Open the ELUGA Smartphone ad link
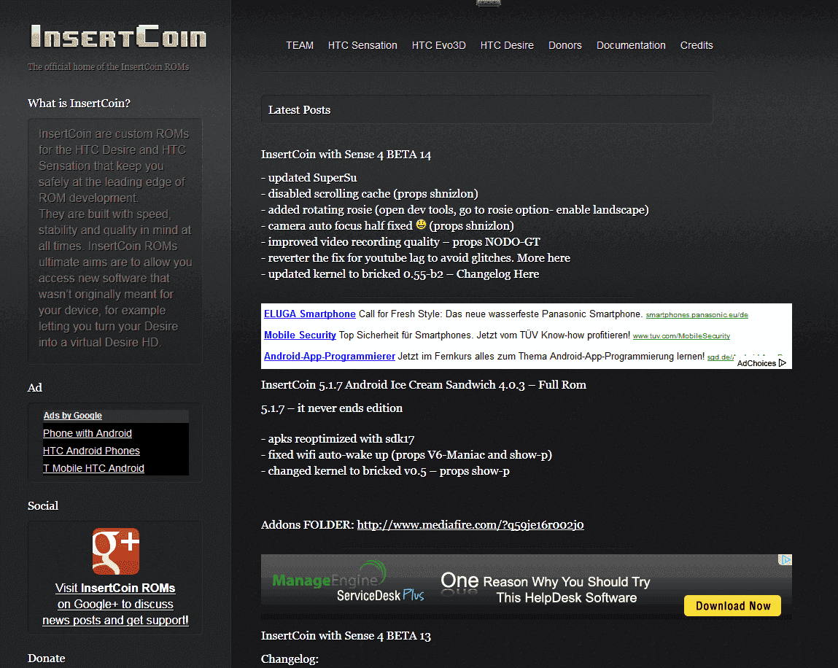 coord(310,314)
